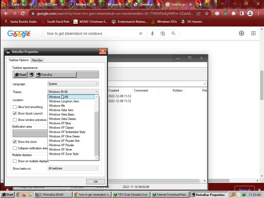Click the Chrome address bar URL
The height and width of the screenshot is (198, 264).
115,13
